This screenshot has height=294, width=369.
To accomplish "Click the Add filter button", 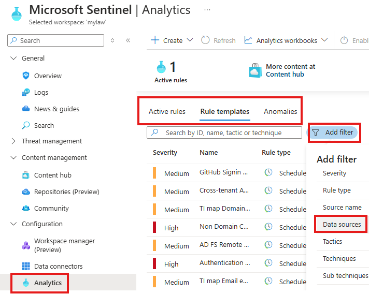I will 334,133.
